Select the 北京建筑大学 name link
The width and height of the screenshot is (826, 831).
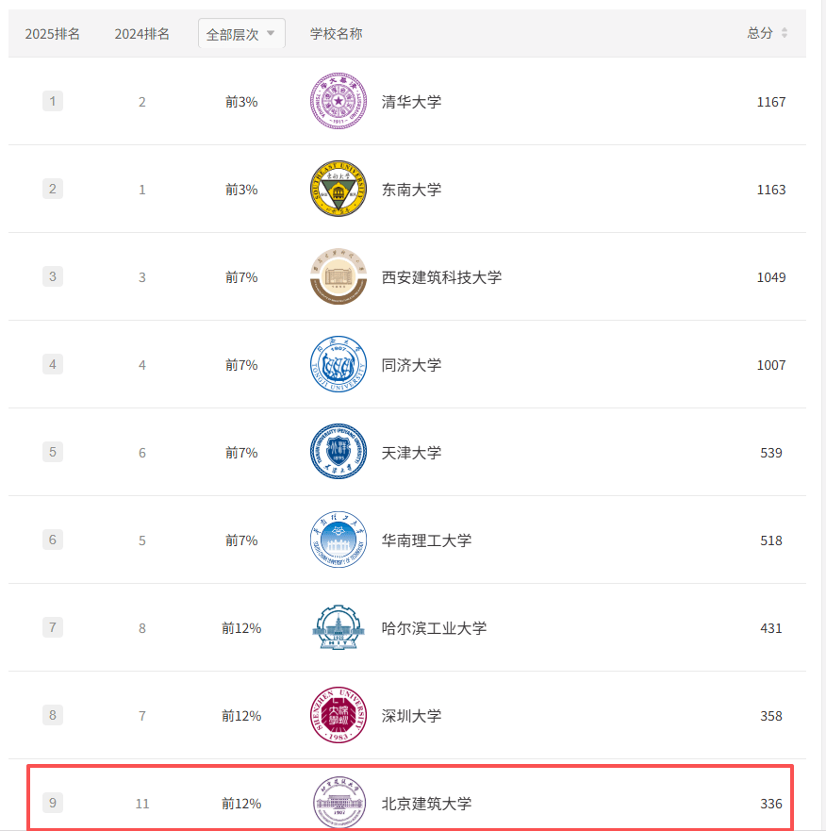click(x=426, y=804)
